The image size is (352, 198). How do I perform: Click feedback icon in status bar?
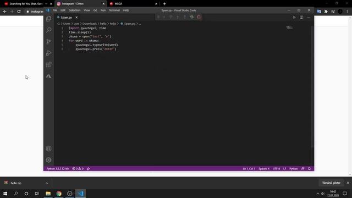(302, 169)
